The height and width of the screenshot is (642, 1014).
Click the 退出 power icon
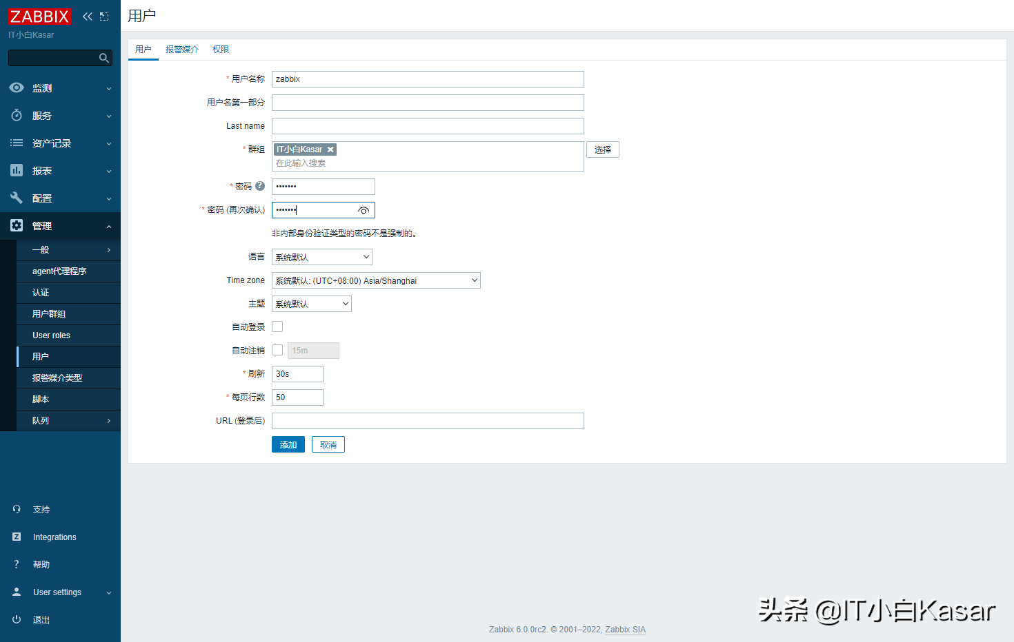pyautogui.click(x=17, y=619)
